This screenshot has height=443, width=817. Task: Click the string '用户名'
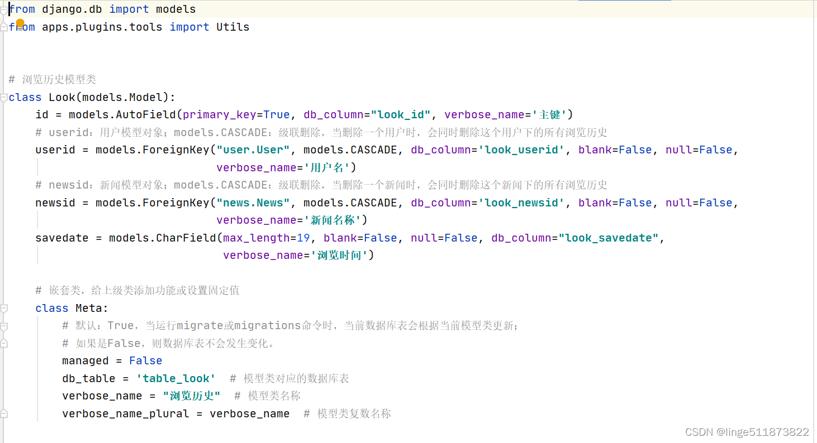point(327,167)
